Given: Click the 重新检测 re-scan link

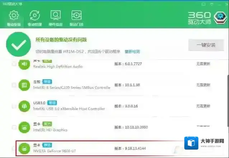Looking at the screenshot, I should 131,51.
